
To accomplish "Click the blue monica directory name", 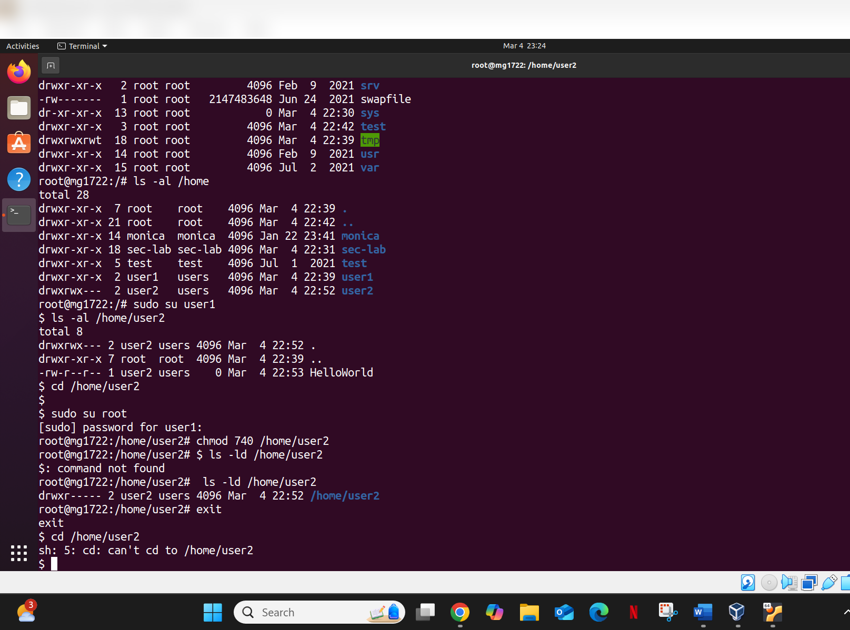I will (361, 236).
